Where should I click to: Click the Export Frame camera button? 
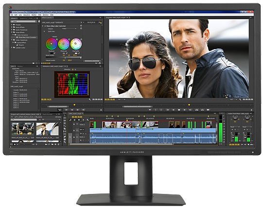tap(208, 110)
